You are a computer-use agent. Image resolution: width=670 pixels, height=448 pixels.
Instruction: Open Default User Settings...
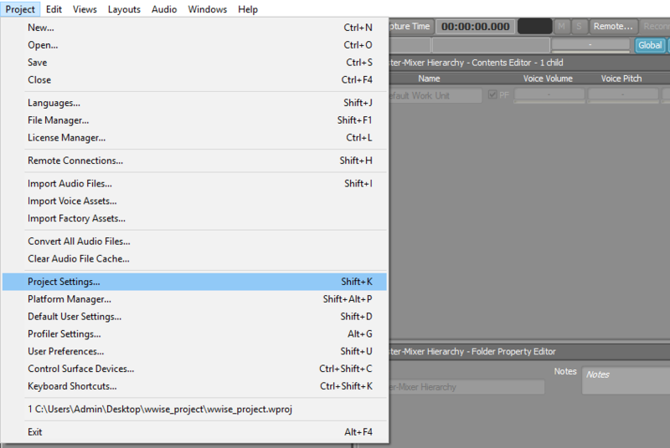pos(194,317)
